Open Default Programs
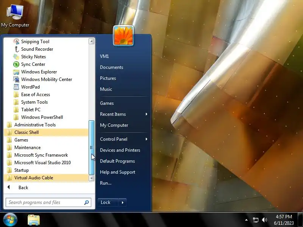The height and width of the screenshot is (227, 303). pyautogui.click(x=117, y=161)
